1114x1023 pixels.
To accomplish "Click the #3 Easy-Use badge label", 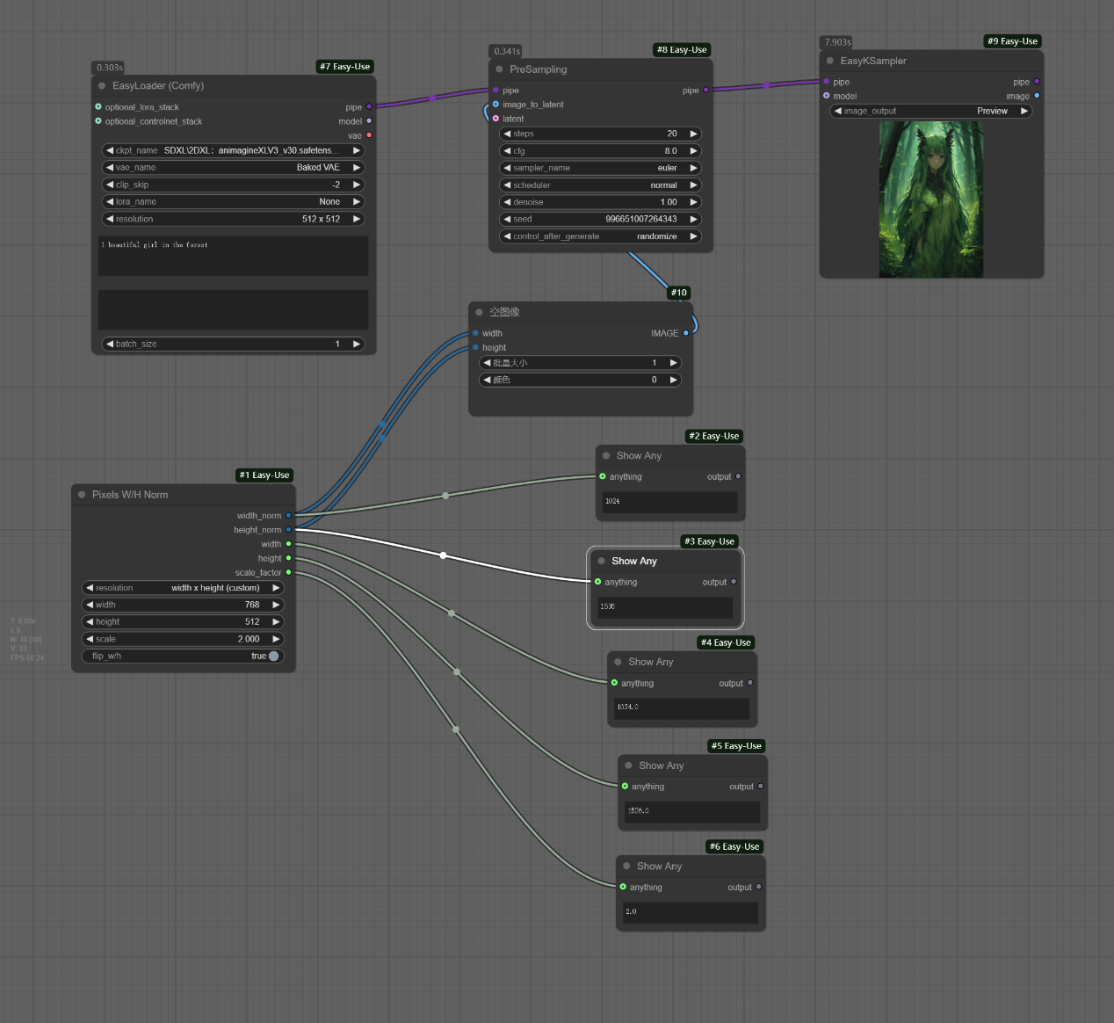I will click(x=709, y=541).
